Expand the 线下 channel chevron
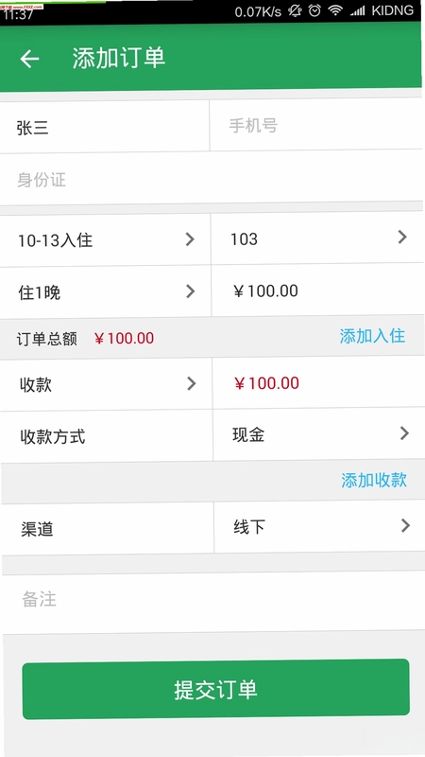The height and width of the screenshot is (757, 425). click(x=405, y=525)
